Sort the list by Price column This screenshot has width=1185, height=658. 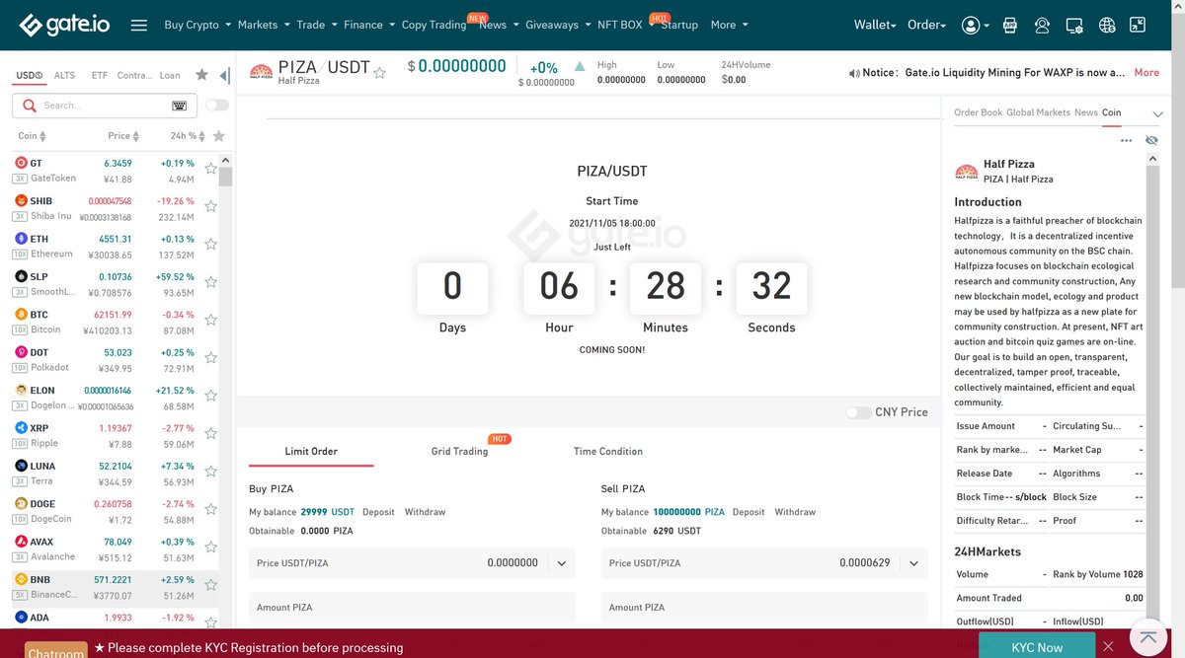coord(123,136)
